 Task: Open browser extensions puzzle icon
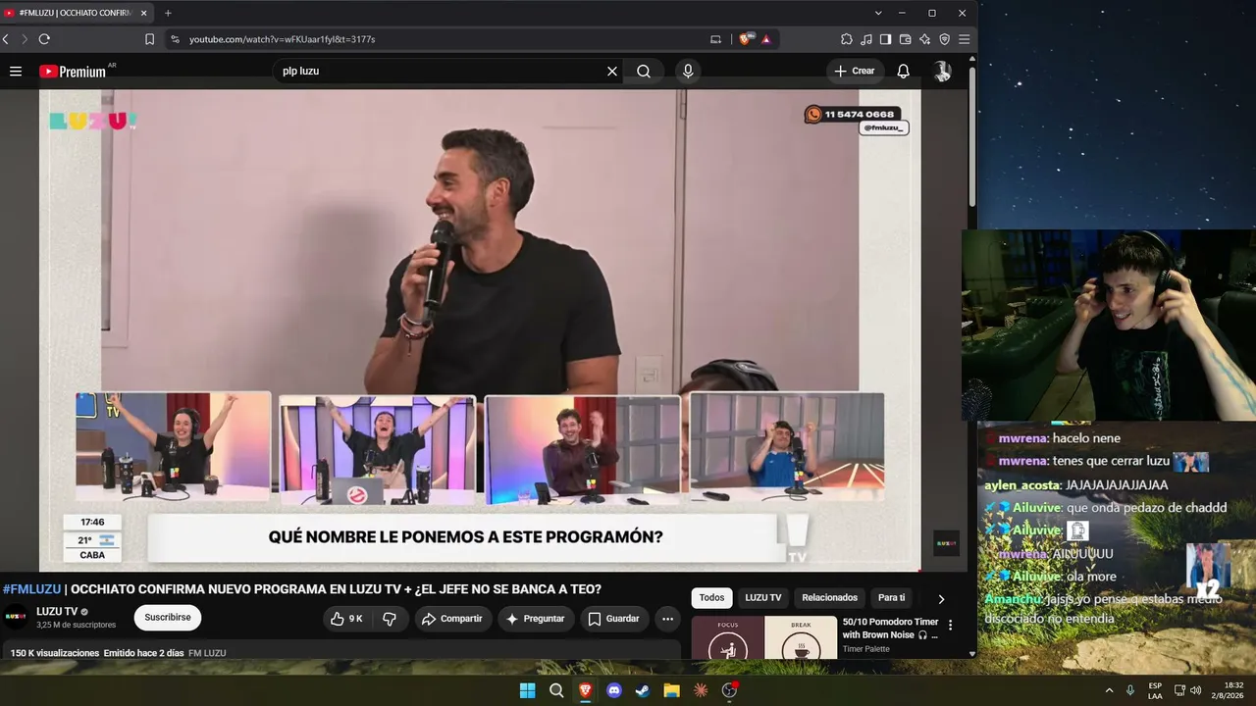(847, 39)
